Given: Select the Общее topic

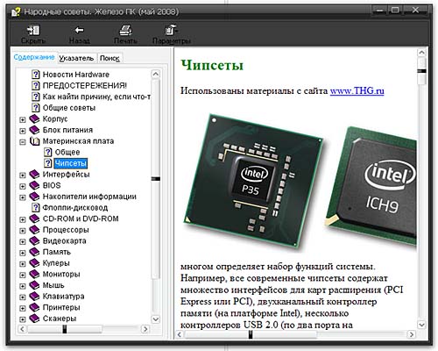Looking at the screenshot, I should pos(67,153).
